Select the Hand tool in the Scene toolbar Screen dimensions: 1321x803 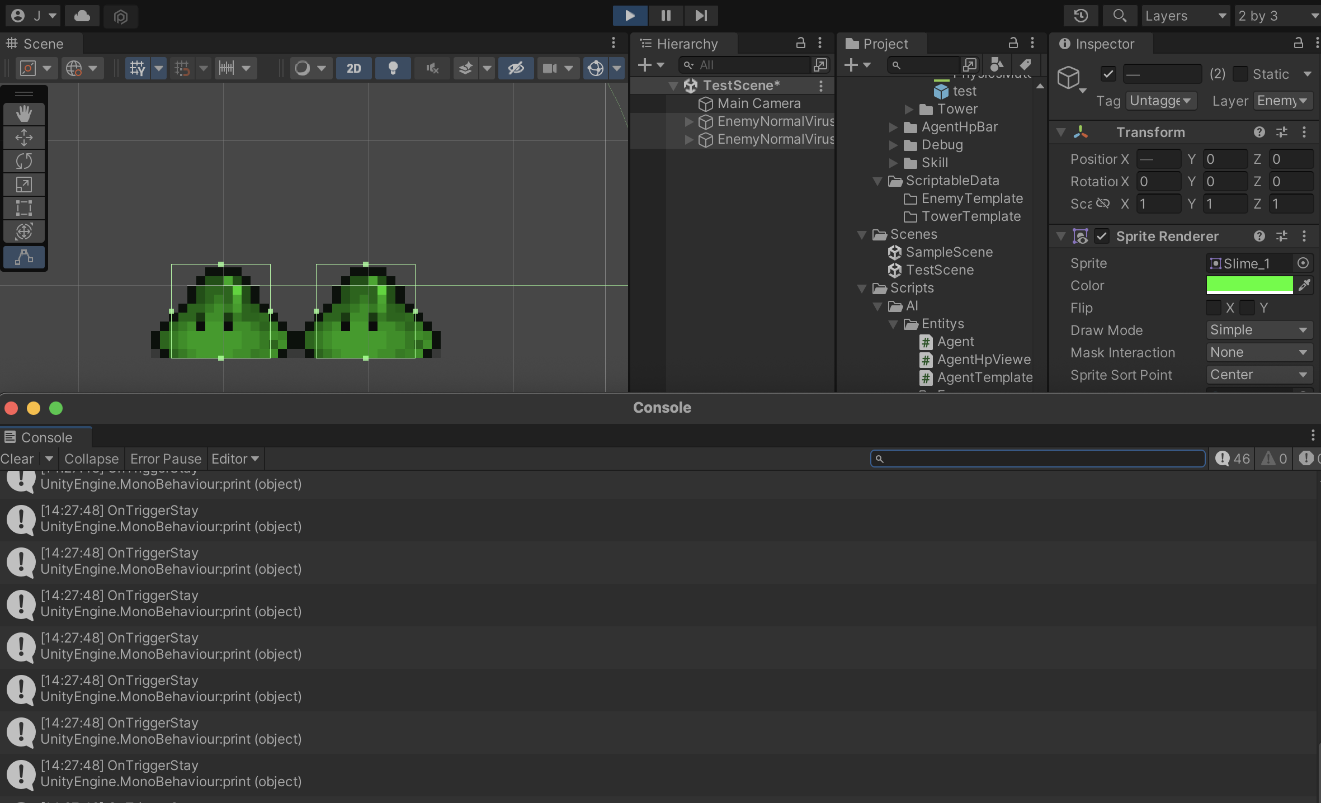click(x=23, y=114)
